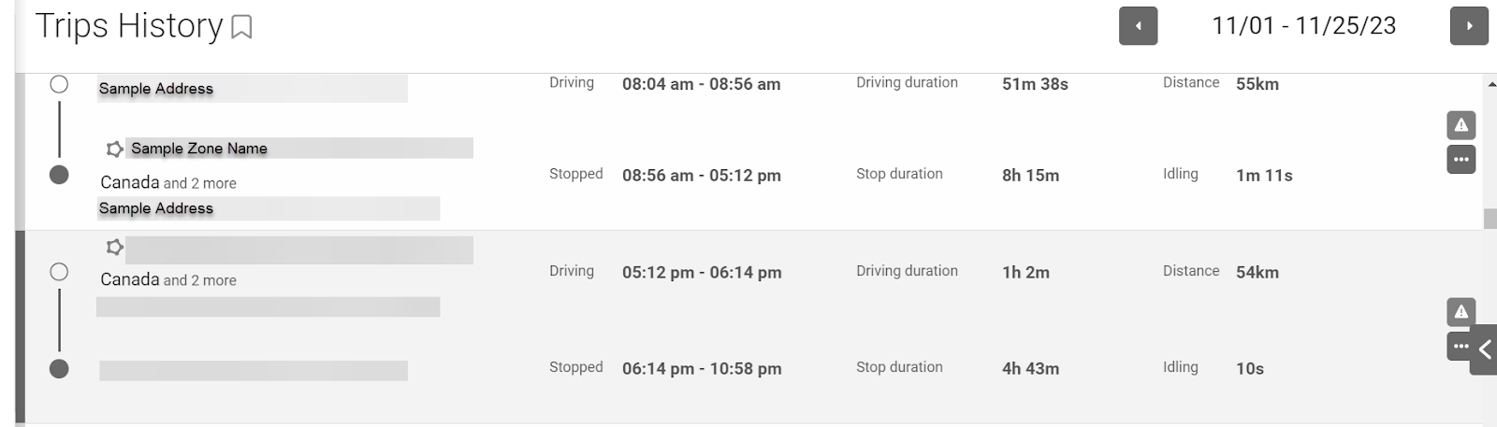This screenshot has width=1497, height=427.
Task: Expand the side panel chevron tab
Action: 1484,350
